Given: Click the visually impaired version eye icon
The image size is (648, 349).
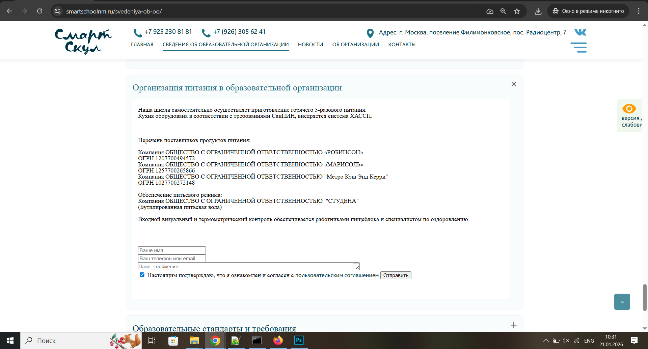Looking at the screenshot, I should [x=629, y=109].
